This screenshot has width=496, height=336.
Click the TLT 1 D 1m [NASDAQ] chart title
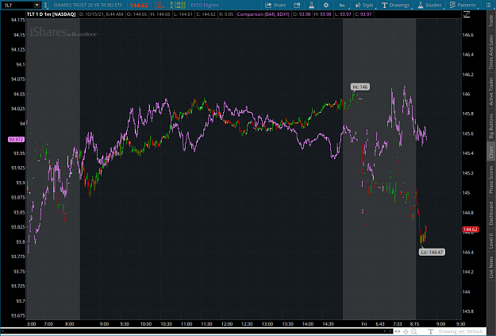point(52,14)
